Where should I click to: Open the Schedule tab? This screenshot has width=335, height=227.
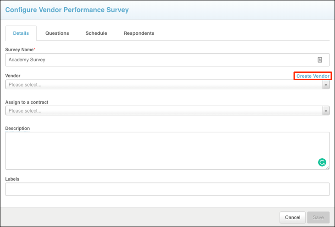pos(96,33)
